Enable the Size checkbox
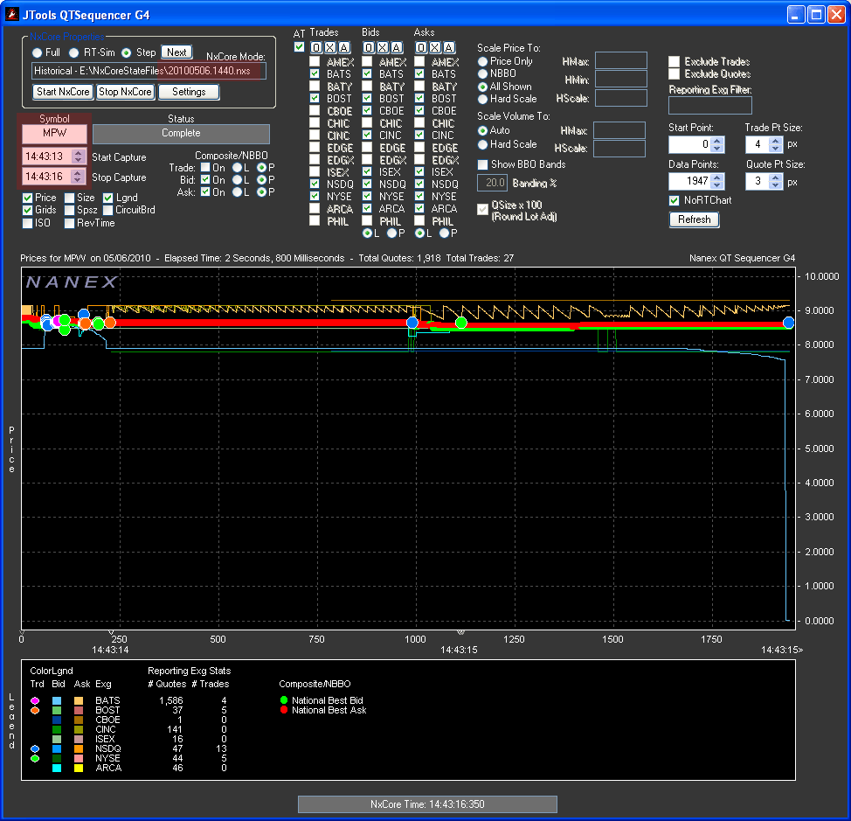The height and width of the screenshot is (821, 851). coord(70,198)
